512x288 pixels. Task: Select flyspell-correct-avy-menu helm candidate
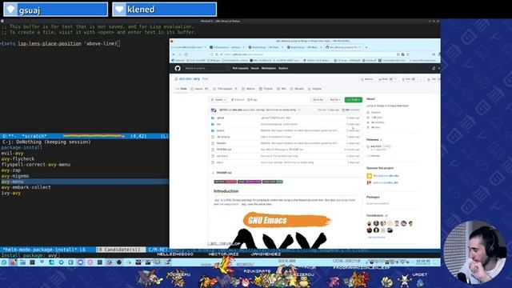coord(35,165)
